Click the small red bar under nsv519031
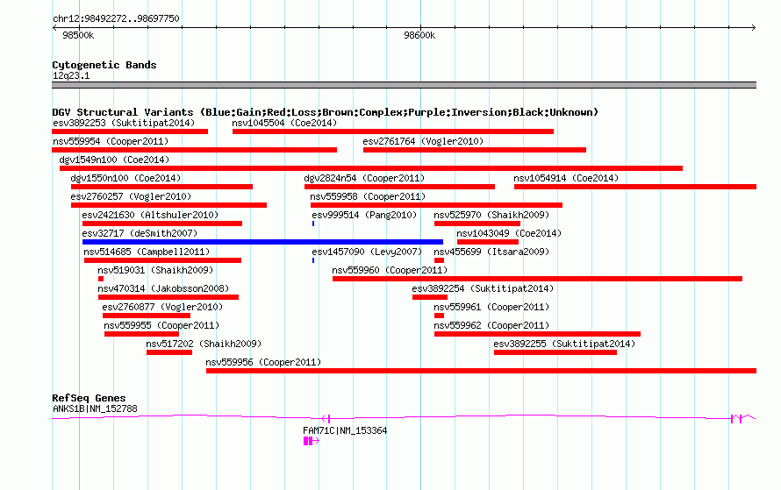 (101, 279)
